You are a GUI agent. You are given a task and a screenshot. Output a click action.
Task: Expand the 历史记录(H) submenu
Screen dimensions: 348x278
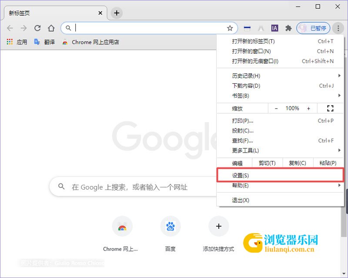tap(280, 76)
